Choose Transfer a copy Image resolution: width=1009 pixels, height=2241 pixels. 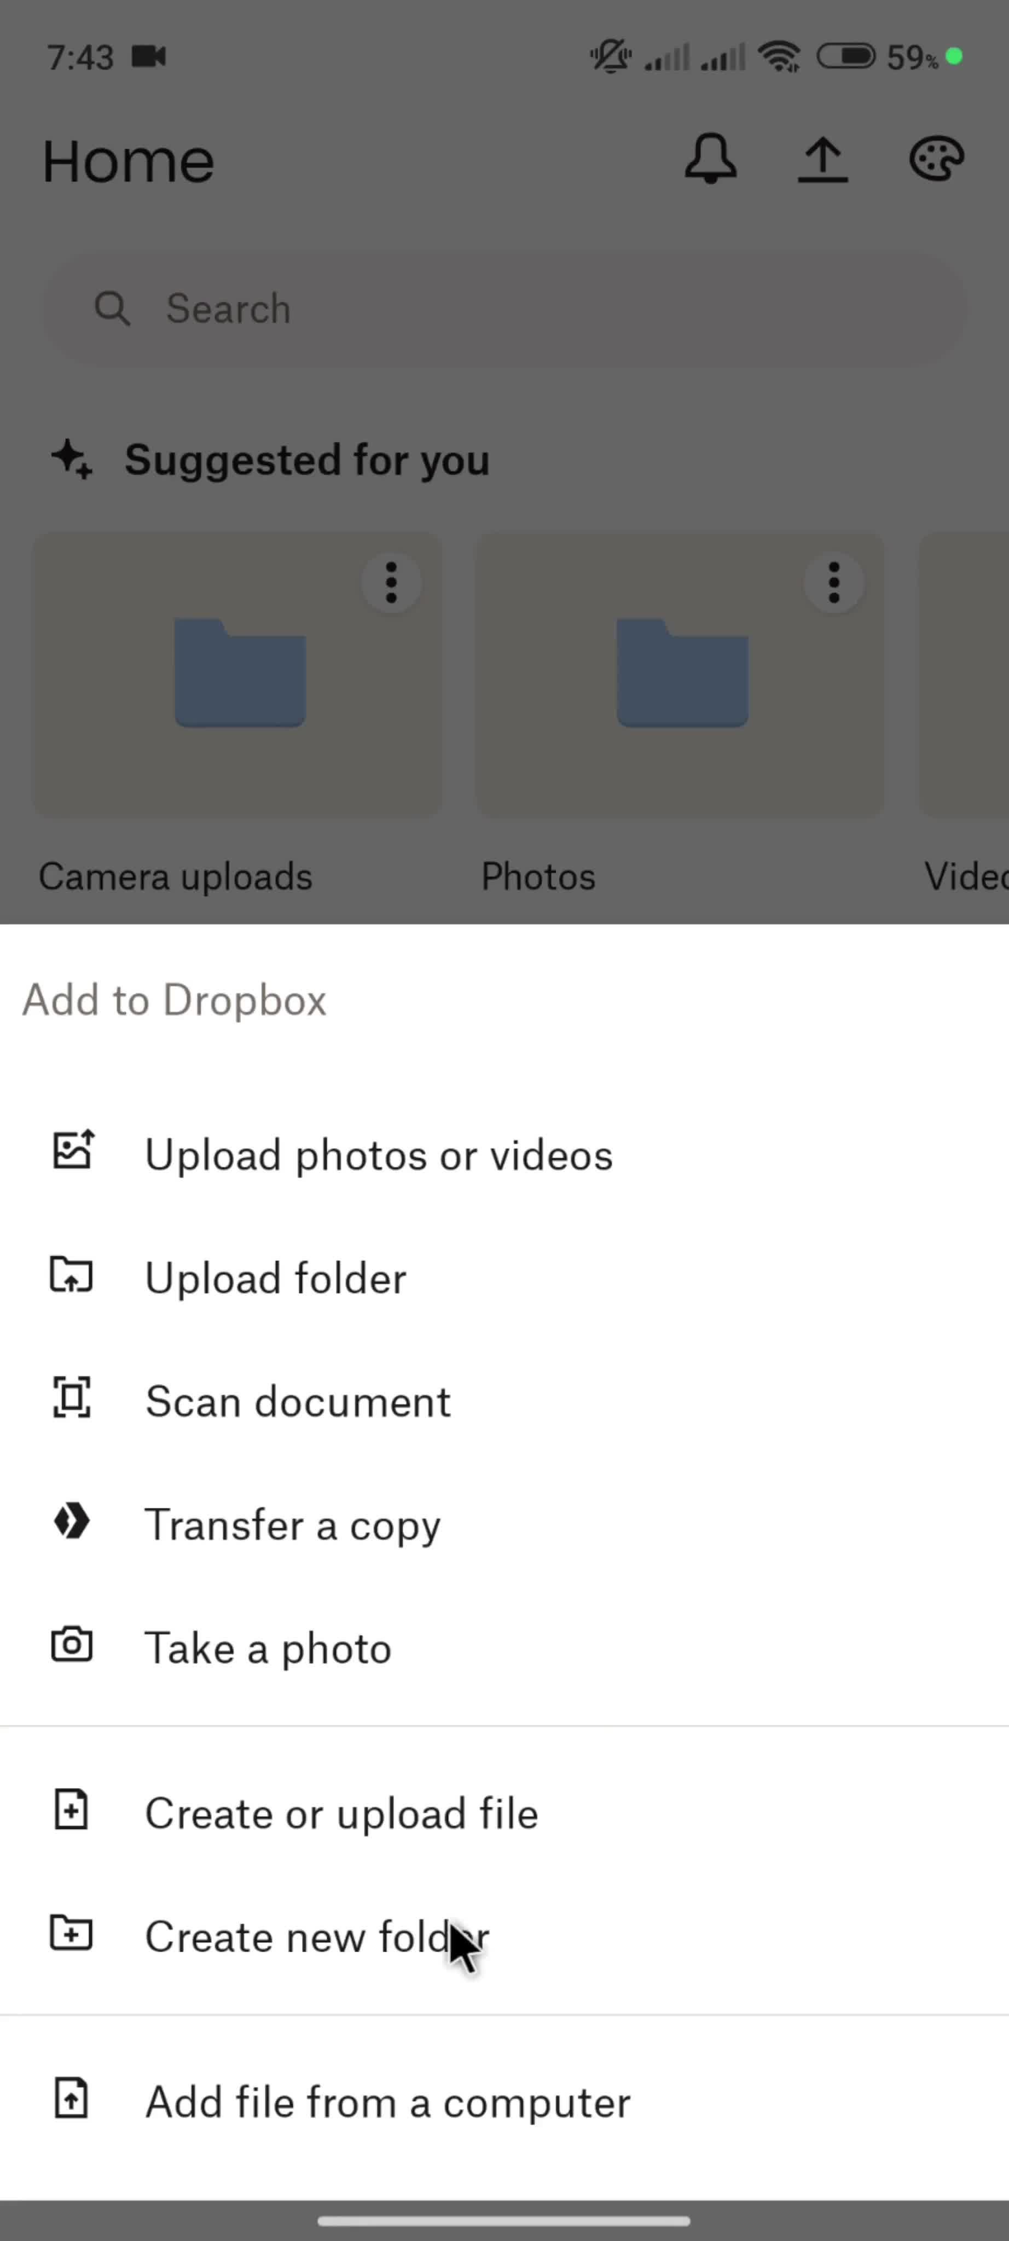[x=505, y=1525]
